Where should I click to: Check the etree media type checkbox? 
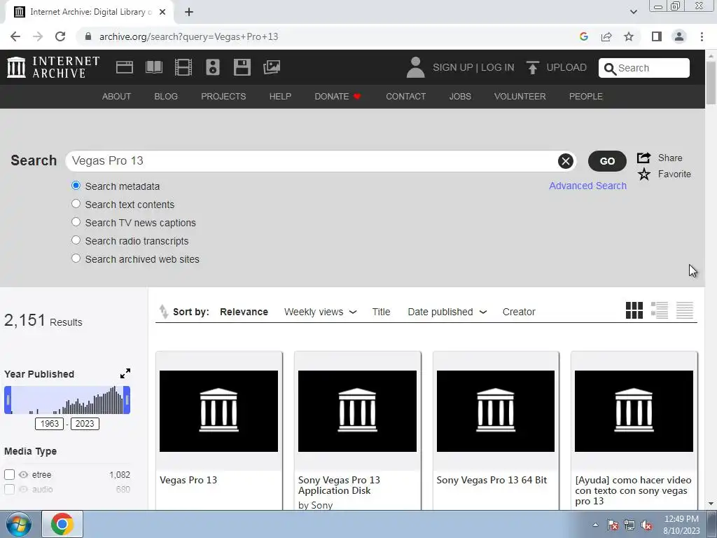coord(9,474)
